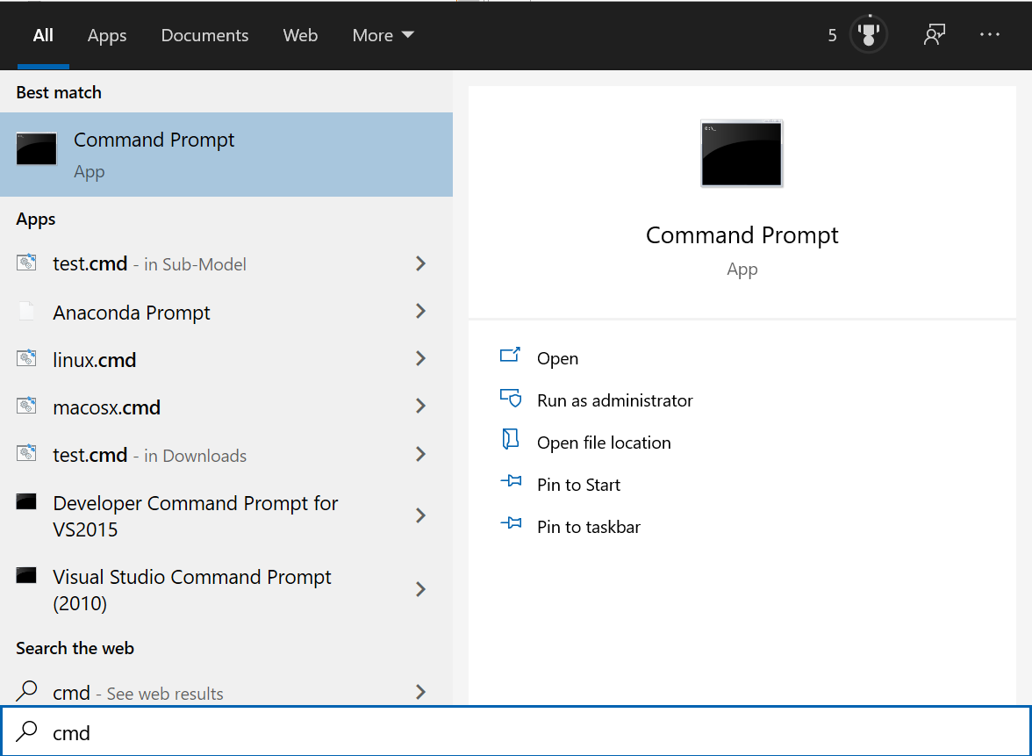
Task: Switch to the Documents tab
Action: (x=204, y=35)
